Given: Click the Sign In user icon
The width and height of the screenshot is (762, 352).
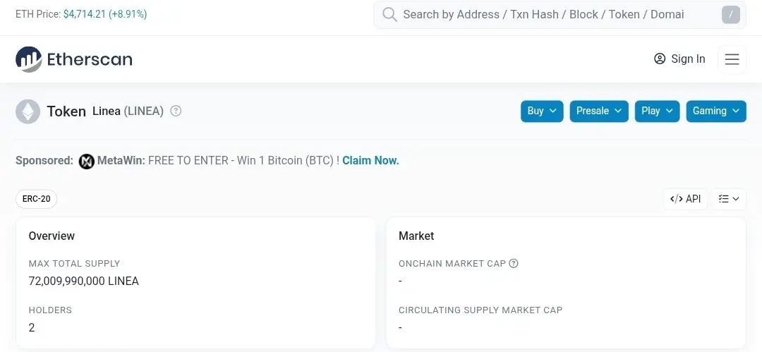Looking at the screenshot, I should tap(660, 59).
